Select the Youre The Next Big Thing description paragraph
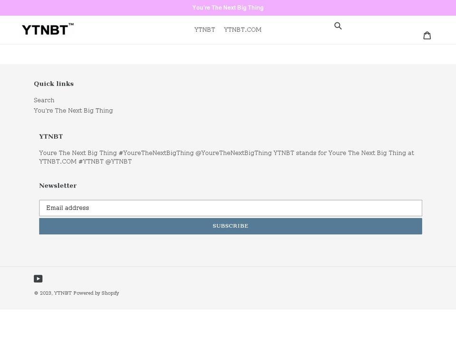456x342 pixels. coord(227,157)
